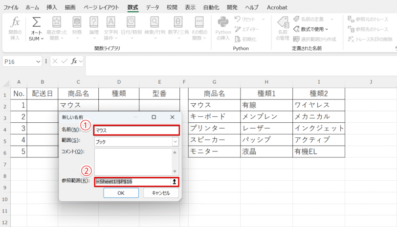Click 名前の定義 in the ribbon
The height and width of the screenshot is (227, 397).
point(309,19)
